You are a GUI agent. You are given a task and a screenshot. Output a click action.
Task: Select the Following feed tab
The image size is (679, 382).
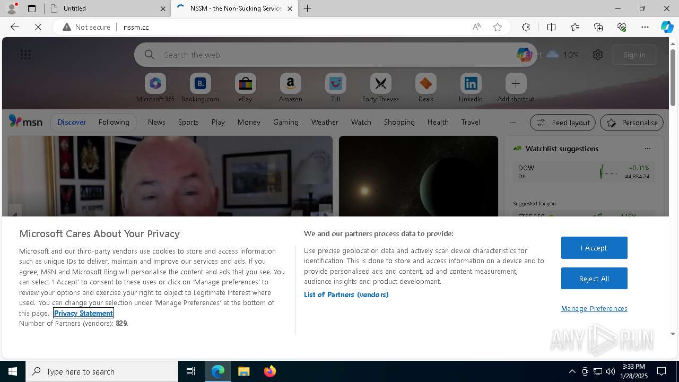(x=114, y=122)
